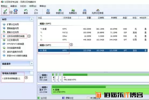The height and width of the screenshot is (100, 149).
Task: Collapse the 磁盘操作 panel
Action: click(x=32, y=64)
